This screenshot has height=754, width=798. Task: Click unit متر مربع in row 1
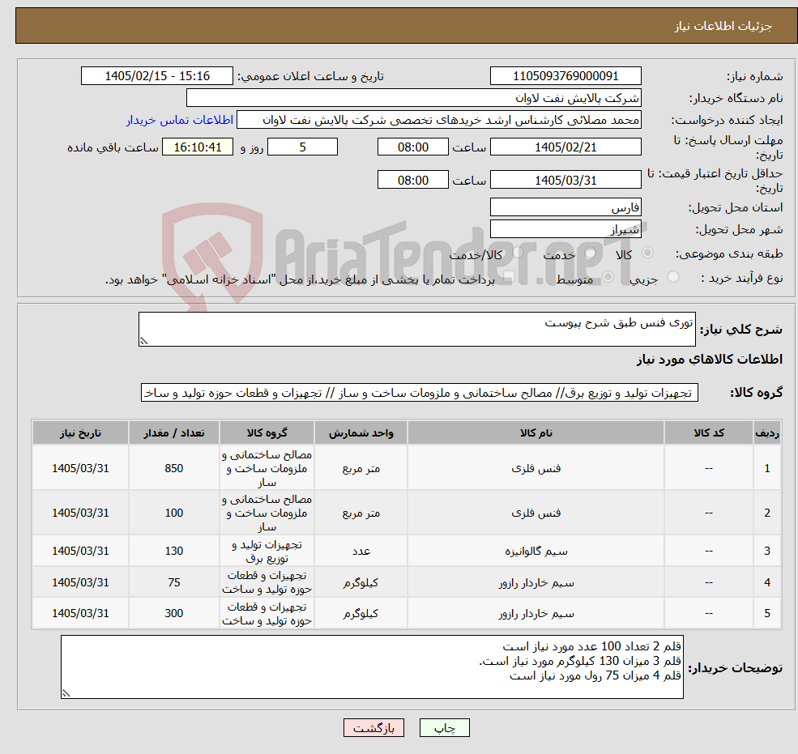pyautogui.click(x=361, y=468)
